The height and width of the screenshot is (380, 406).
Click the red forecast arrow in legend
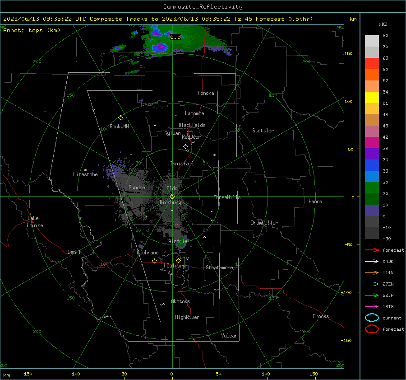tap(372, 250)
